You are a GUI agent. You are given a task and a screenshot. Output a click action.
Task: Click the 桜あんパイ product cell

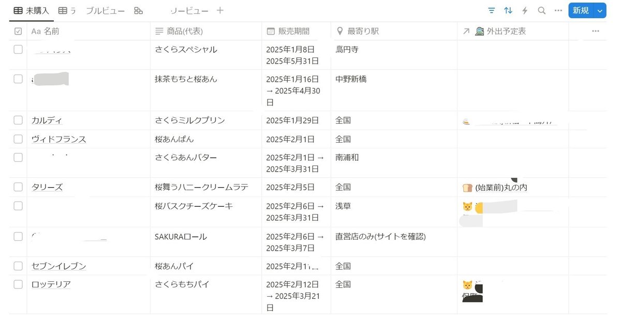click(205, 266)
